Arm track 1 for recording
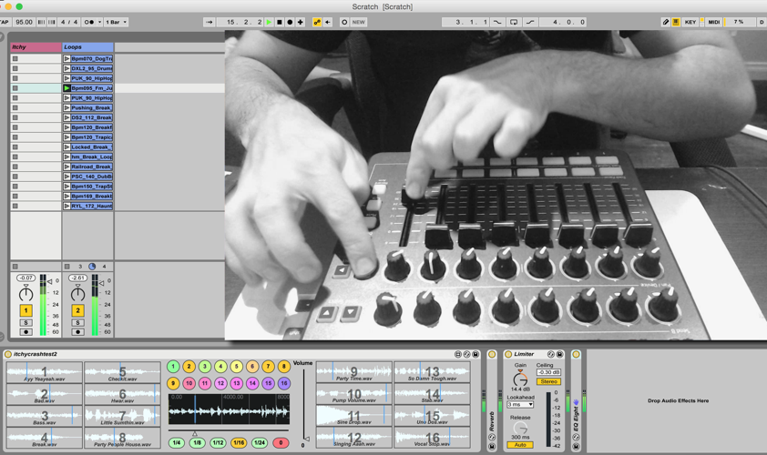 click(x=26, y=332)
